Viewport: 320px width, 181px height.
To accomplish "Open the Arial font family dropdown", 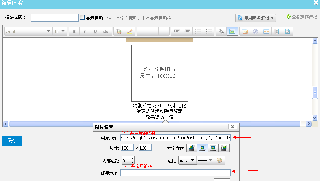I will point(28,31).
